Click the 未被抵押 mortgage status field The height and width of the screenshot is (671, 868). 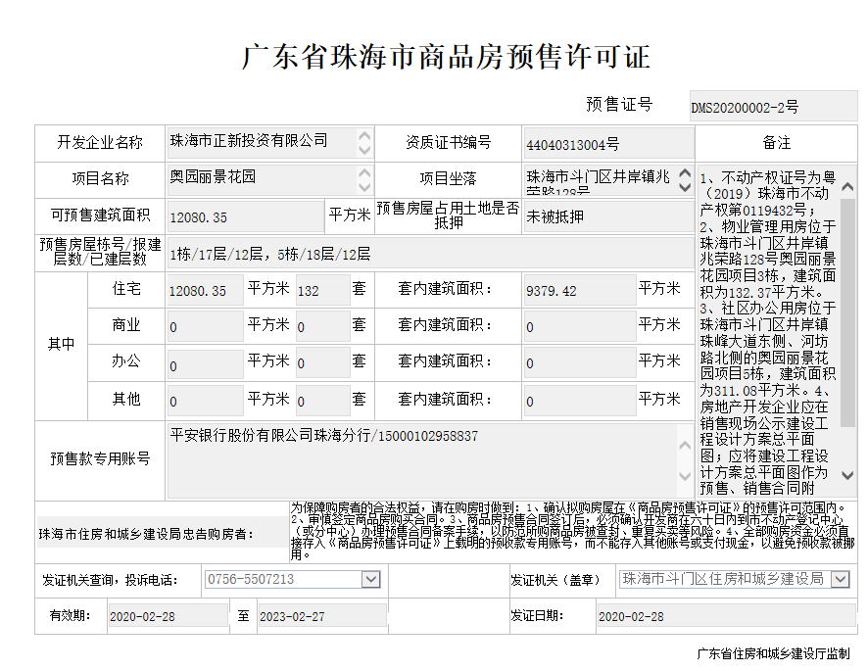[x=606, y=216]
